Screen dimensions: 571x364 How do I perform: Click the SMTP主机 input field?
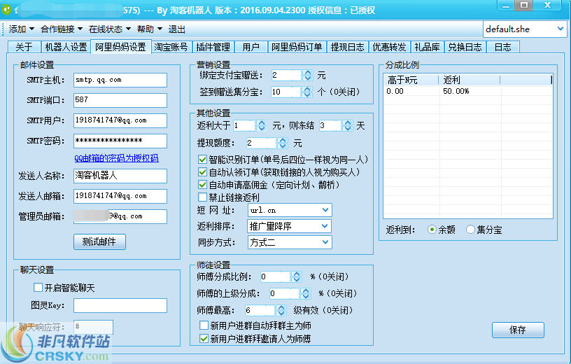[120, 80]
